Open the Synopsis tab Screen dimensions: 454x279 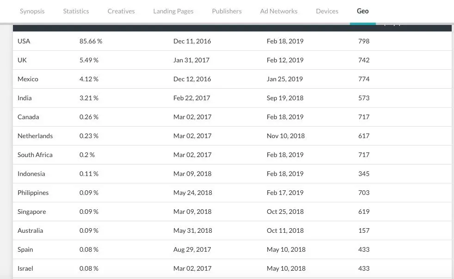[32, 11]
